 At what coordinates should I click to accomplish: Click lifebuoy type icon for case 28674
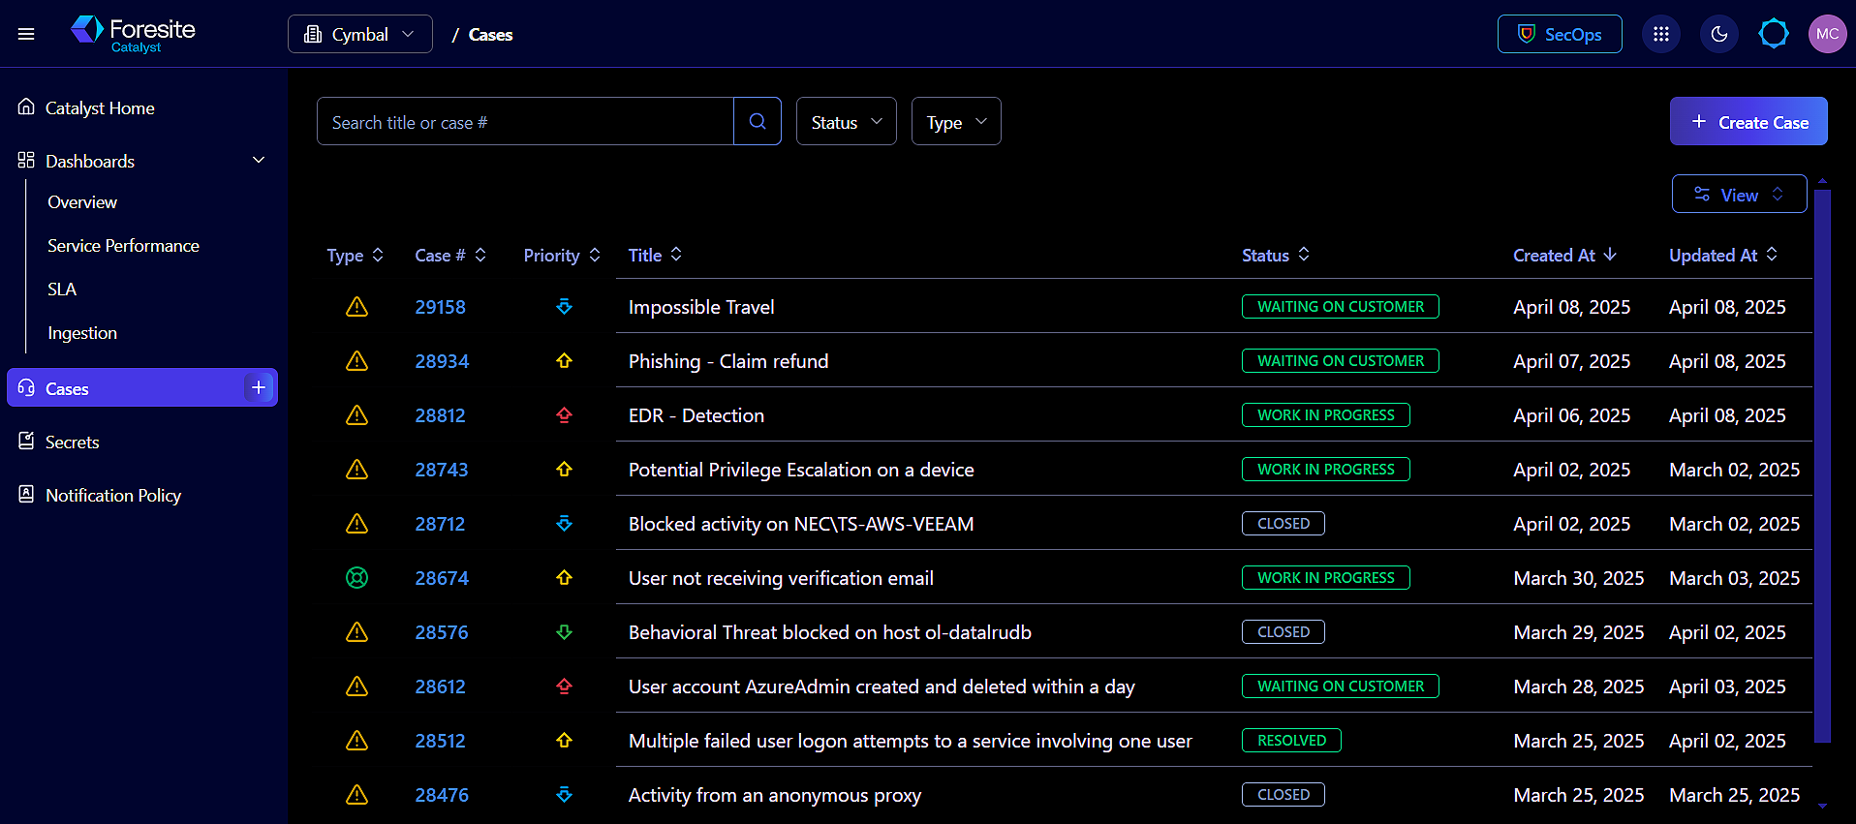click(356, 578)
